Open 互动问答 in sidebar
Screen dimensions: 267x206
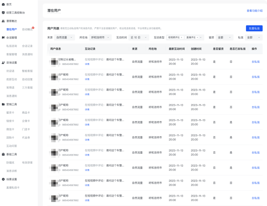click(12, 146)
